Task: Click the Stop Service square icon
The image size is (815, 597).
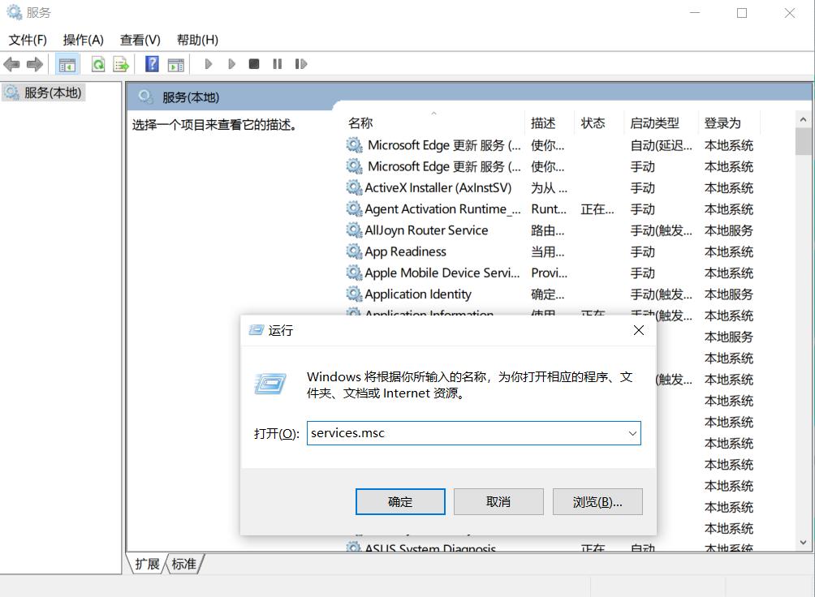Action: tap(253, 64)
